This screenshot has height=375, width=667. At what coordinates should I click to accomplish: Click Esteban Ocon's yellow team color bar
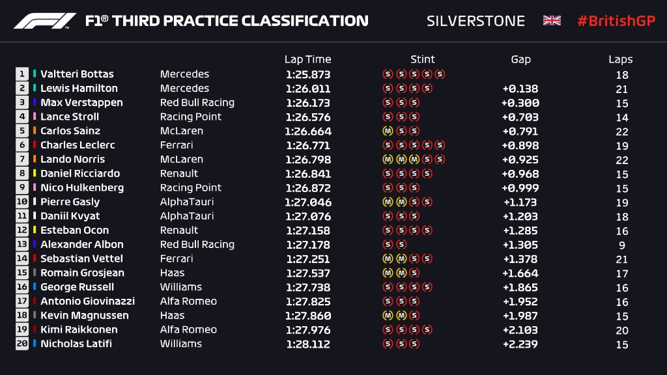[x=35, y=230]
